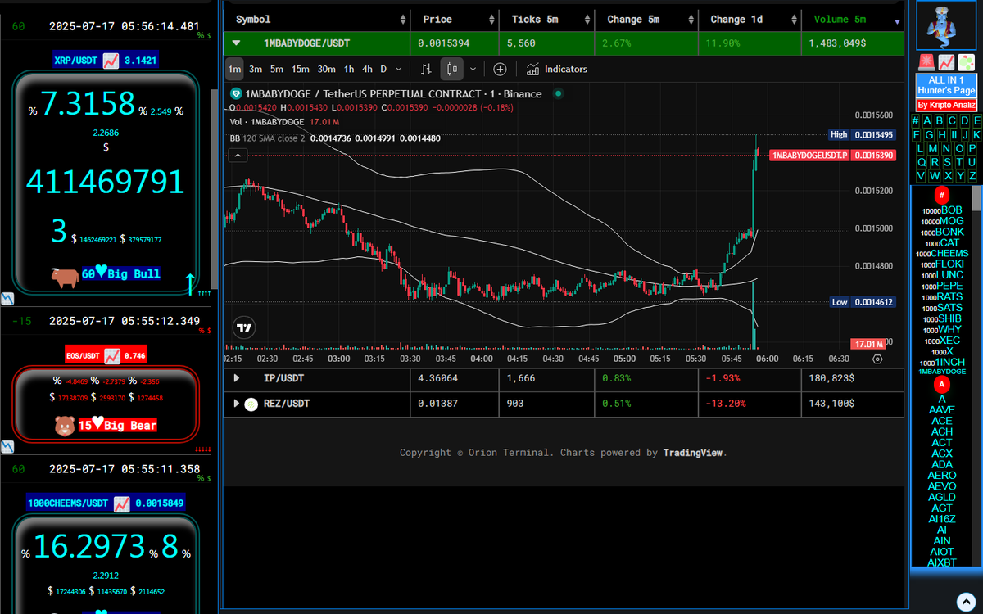The image size is (983, 614).
Task: Select letter M in the alphabet filter
Action: point(934,148)
